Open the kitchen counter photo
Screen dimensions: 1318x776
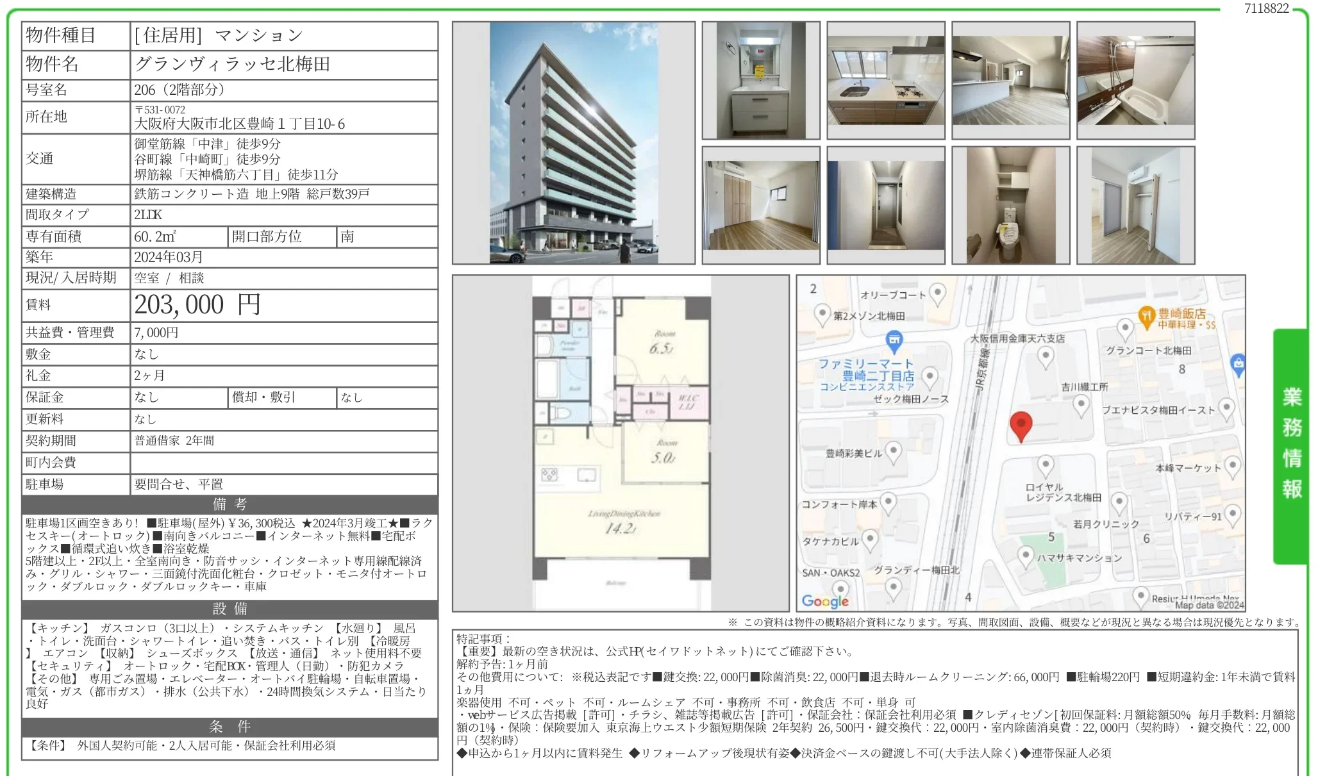pyautogui.click(x=885, y=80)
